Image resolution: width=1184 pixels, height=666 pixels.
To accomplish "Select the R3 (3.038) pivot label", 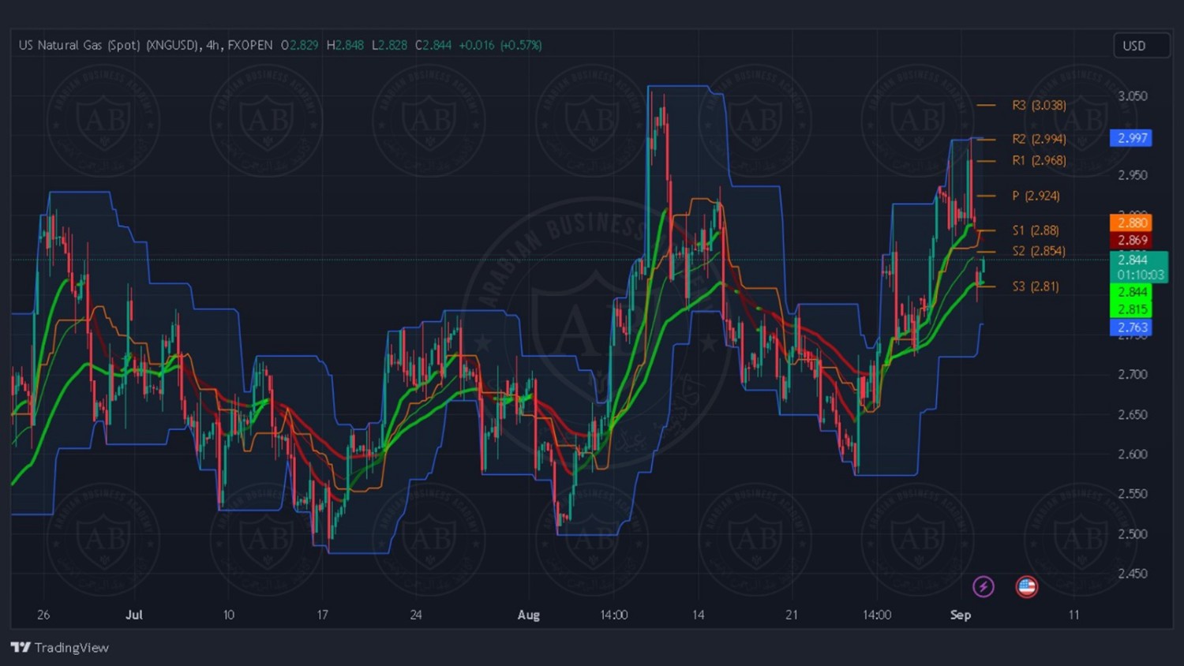I will [1039, 105].
